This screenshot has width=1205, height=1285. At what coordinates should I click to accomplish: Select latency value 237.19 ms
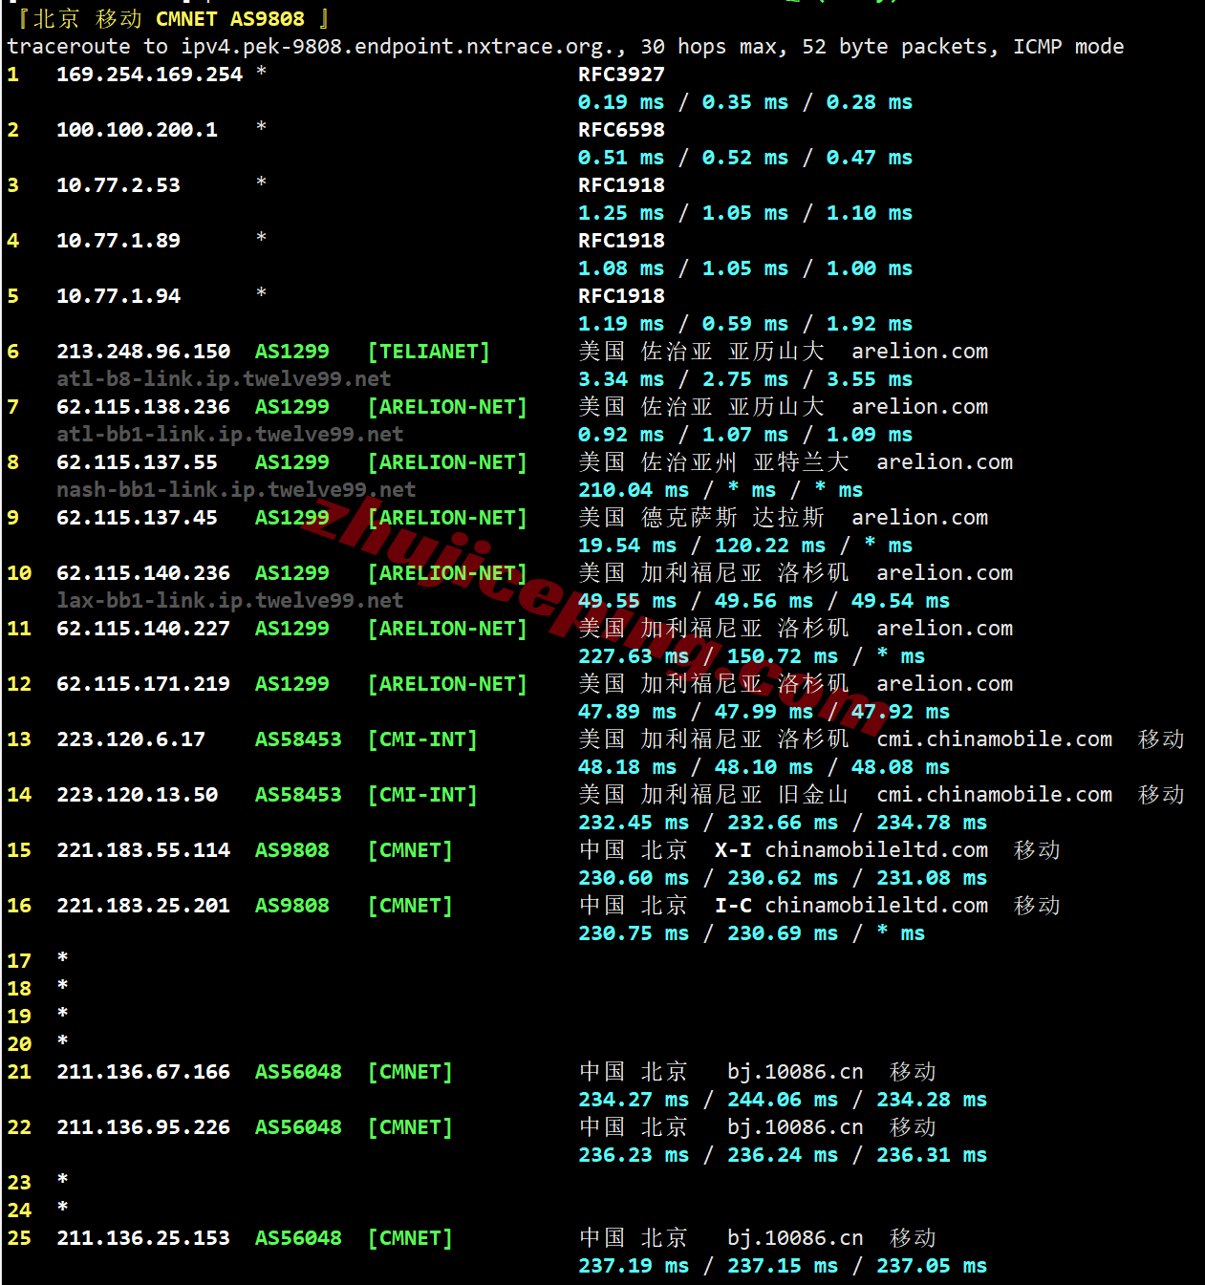(634, 1266)
